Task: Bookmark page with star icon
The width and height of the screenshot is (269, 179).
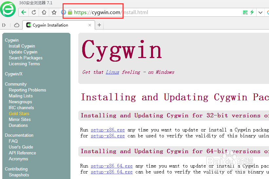Action: [54, 12]
